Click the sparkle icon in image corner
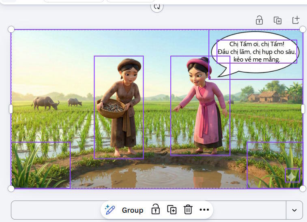Image resolution: width=307 pixels, height=222 pixels. pos(292,176)
